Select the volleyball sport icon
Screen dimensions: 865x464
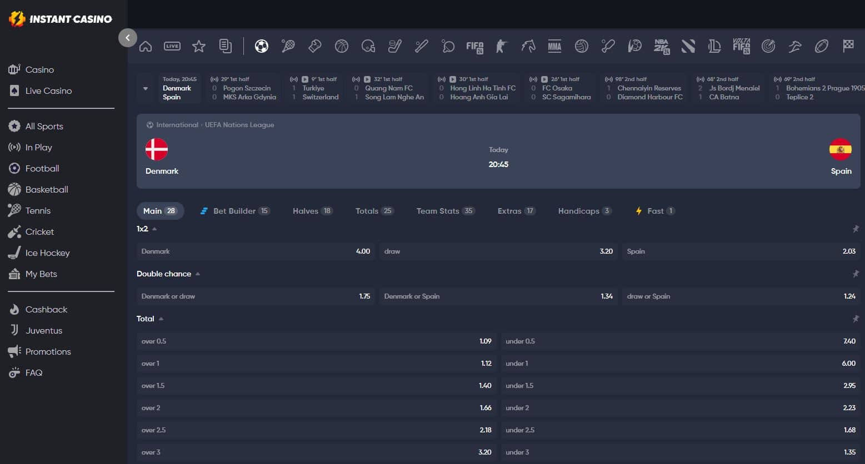582,46
